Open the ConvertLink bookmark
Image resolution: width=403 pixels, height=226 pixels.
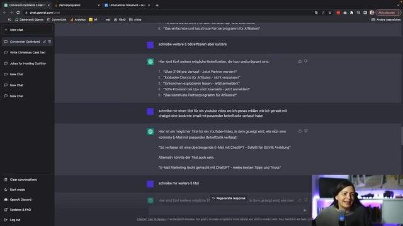[x=57, y=19]
